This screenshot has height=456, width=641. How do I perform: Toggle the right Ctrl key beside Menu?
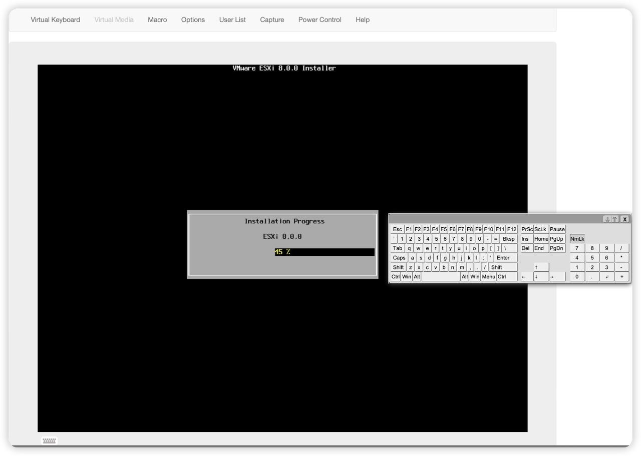click(x=507, y=277)
